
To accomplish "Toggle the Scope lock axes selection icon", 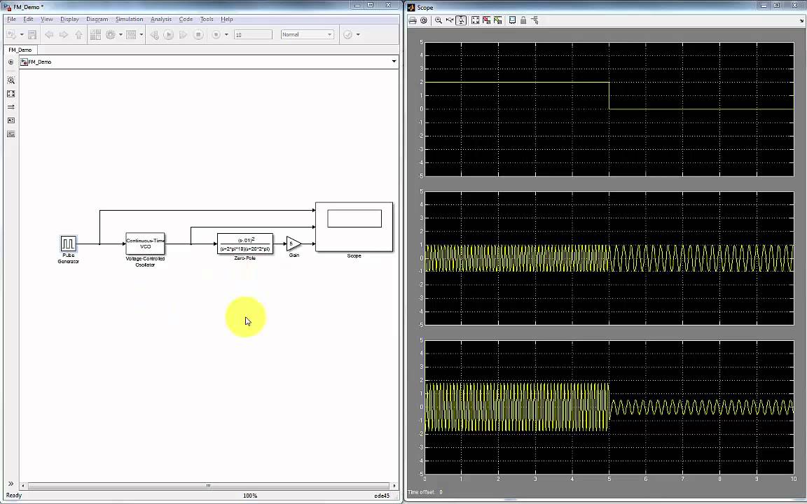I will (x=523, y=20).
